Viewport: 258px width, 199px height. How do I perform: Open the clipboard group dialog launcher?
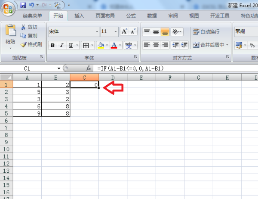(x=41, y=57)
